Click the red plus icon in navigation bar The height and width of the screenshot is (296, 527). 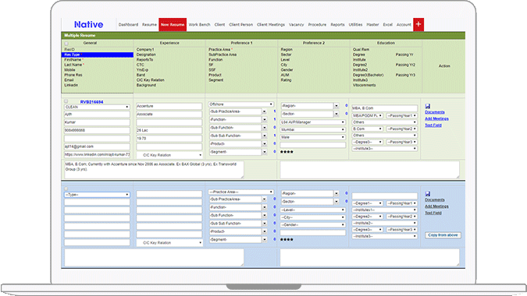pyautogui.click(x=418, y=24)
